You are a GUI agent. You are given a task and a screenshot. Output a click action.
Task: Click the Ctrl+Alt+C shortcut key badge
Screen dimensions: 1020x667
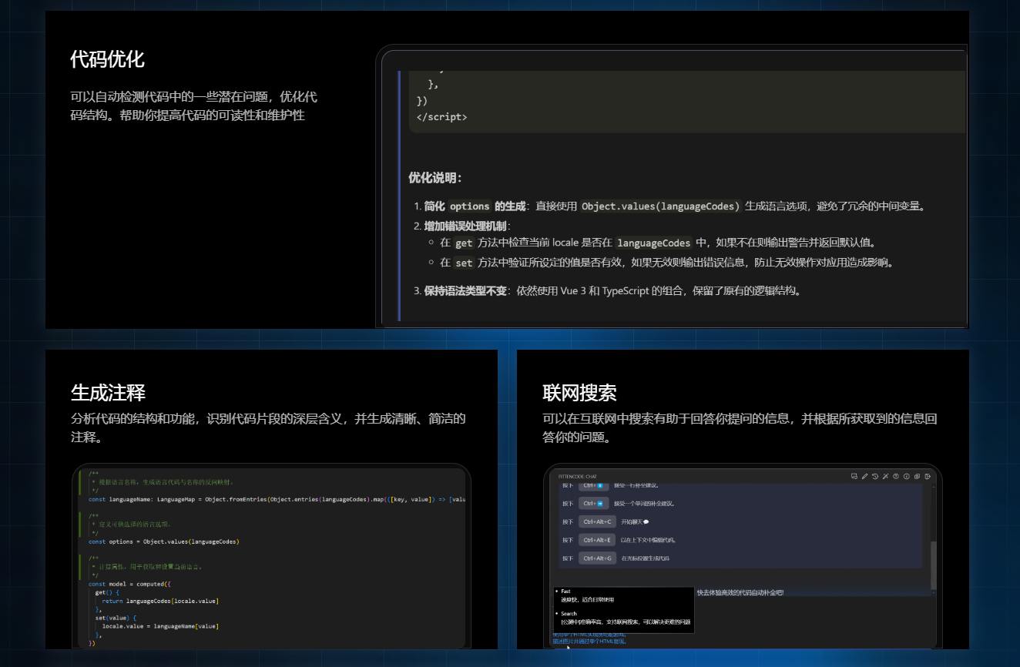597,521
